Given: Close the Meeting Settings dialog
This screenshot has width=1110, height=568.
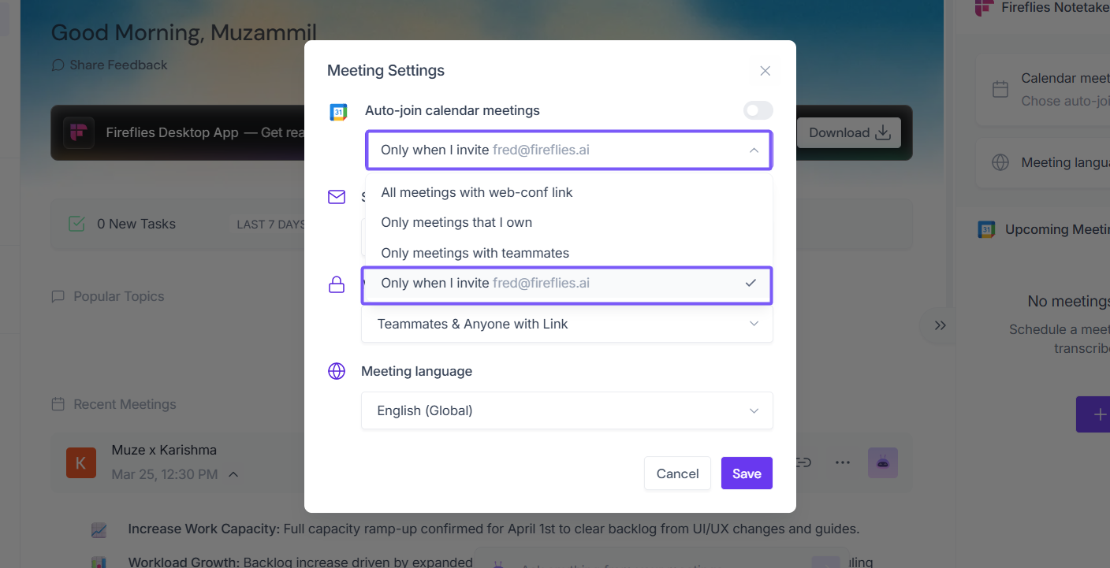Looking at the screenshot, I should click(x=765, y=71).
